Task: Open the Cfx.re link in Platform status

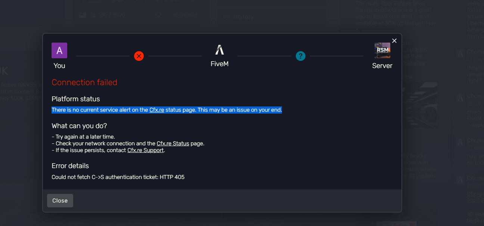Action: (157, 110)
